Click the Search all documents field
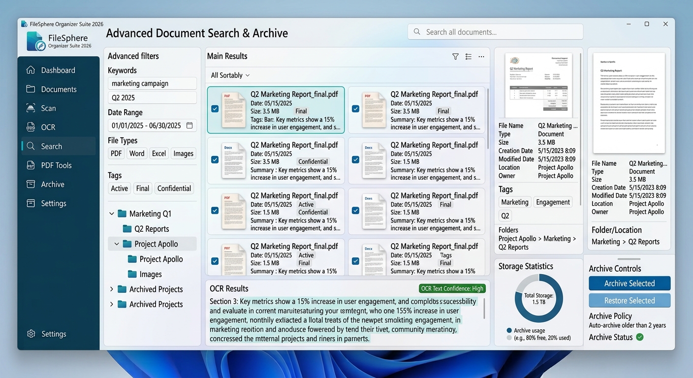 pos(495,32)
